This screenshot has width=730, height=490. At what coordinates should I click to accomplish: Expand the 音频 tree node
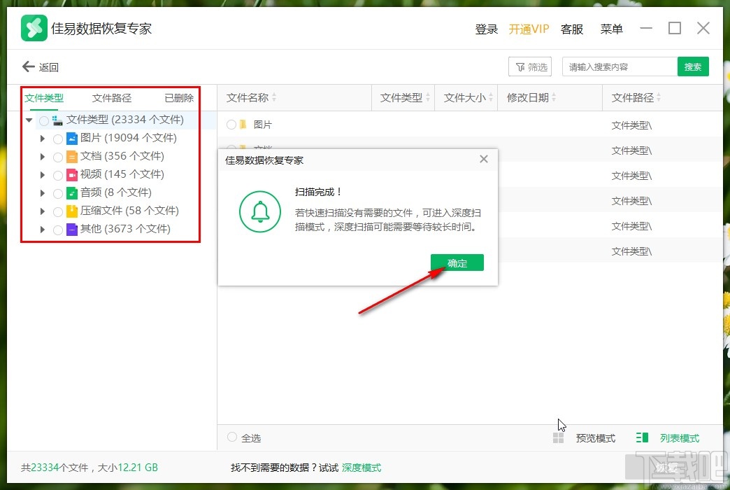43,193
